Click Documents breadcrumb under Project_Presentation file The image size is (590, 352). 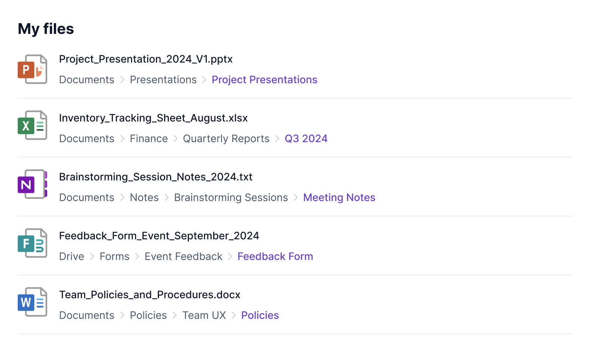click(87, 80)
